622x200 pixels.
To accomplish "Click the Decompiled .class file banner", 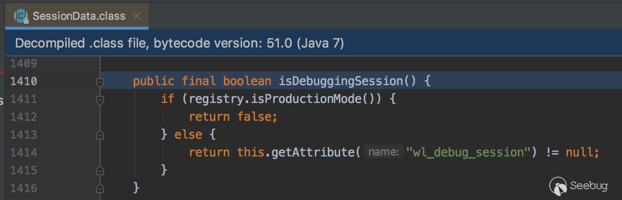I will pos(179,44).
